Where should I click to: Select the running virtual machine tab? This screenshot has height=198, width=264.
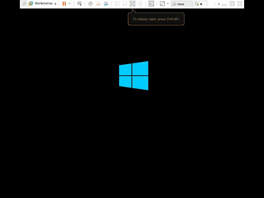point(200,4)
